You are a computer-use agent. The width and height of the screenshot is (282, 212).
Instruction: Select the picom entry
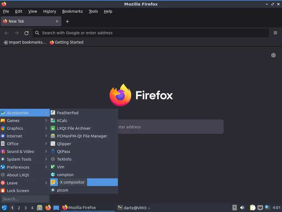pos(84,190)
